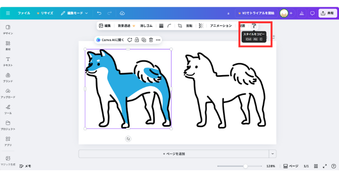Open the アプリ apps panel
Screen dimensions: 339x177
pos(8,142)
